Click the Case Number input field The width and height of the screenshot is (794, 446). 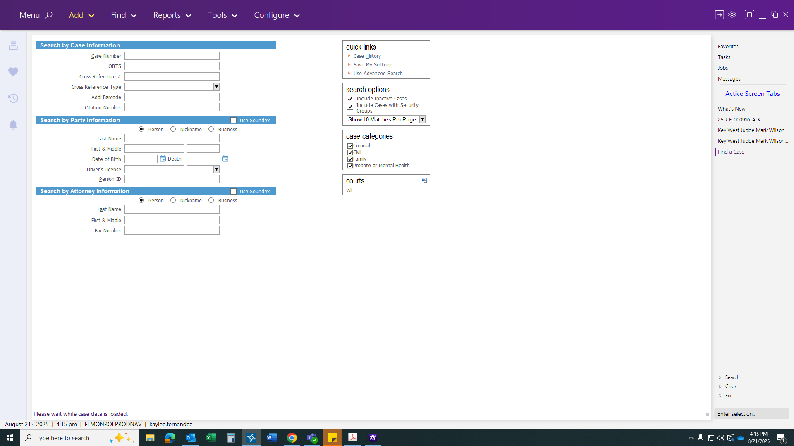[x=172, y=56]
